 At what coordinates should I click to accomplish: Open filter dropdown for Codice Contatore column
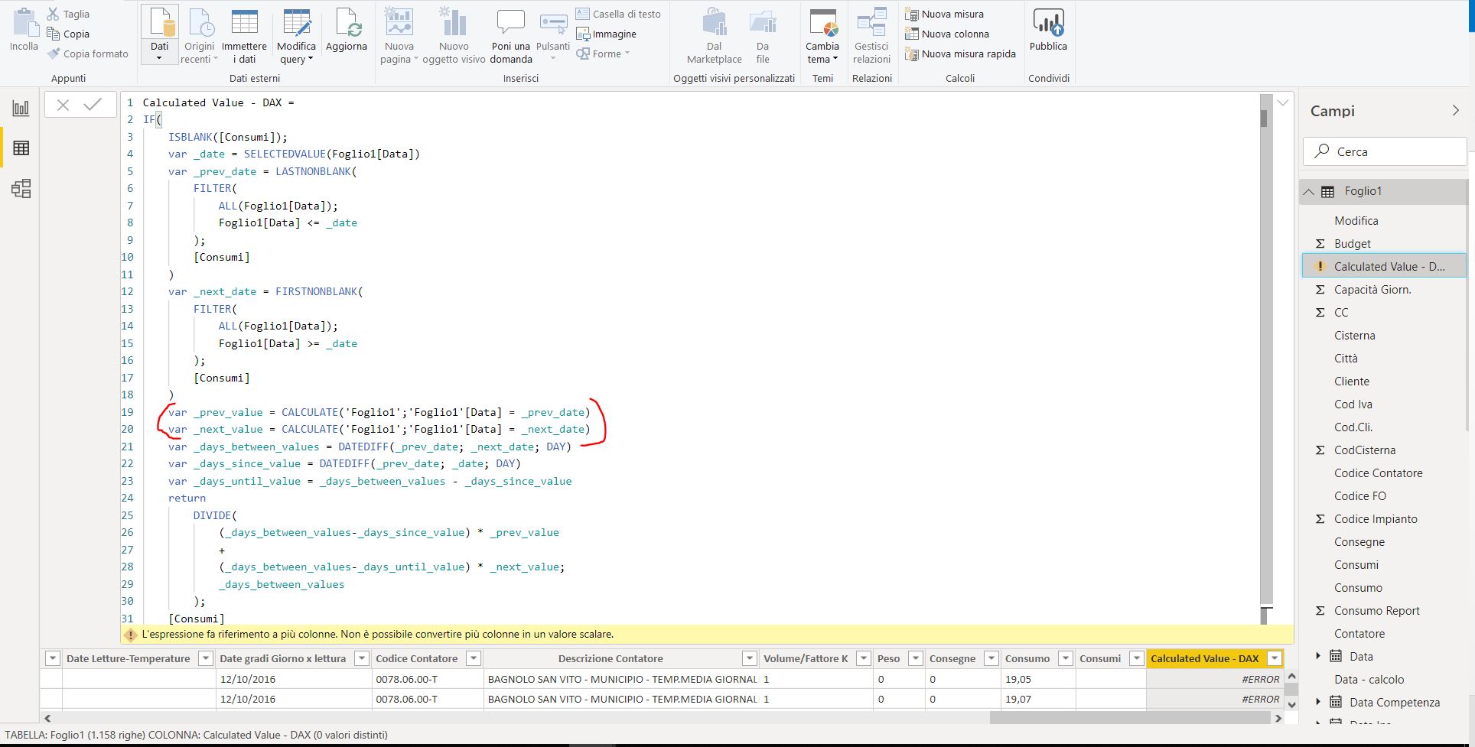(474, 658)
